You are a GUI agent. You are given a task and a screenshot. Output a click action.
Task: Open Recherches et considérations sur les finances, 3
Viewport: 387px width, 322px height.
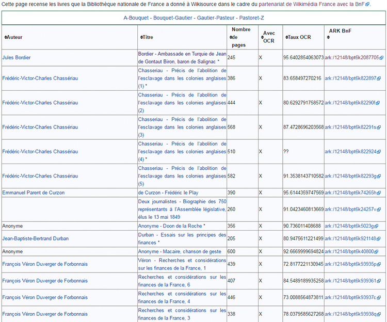point(182,314)
